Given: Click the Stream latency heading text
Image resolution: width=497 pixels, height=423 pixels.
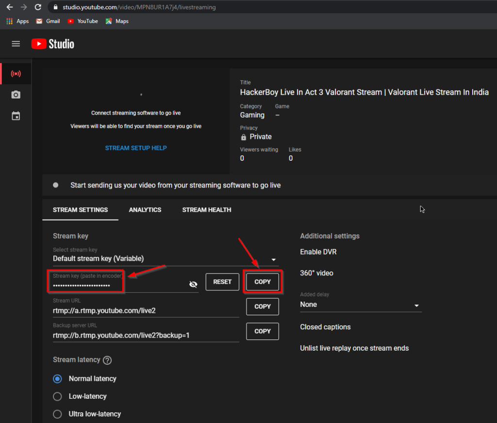Looking at the screenshot, I should click(x=76, y=360).
